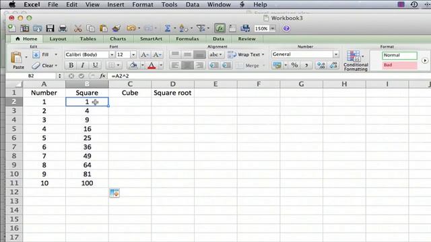Viewport: 431px width, 242px height.
Task: Click the Conditional Formatting icon
Action: [354, 56]
